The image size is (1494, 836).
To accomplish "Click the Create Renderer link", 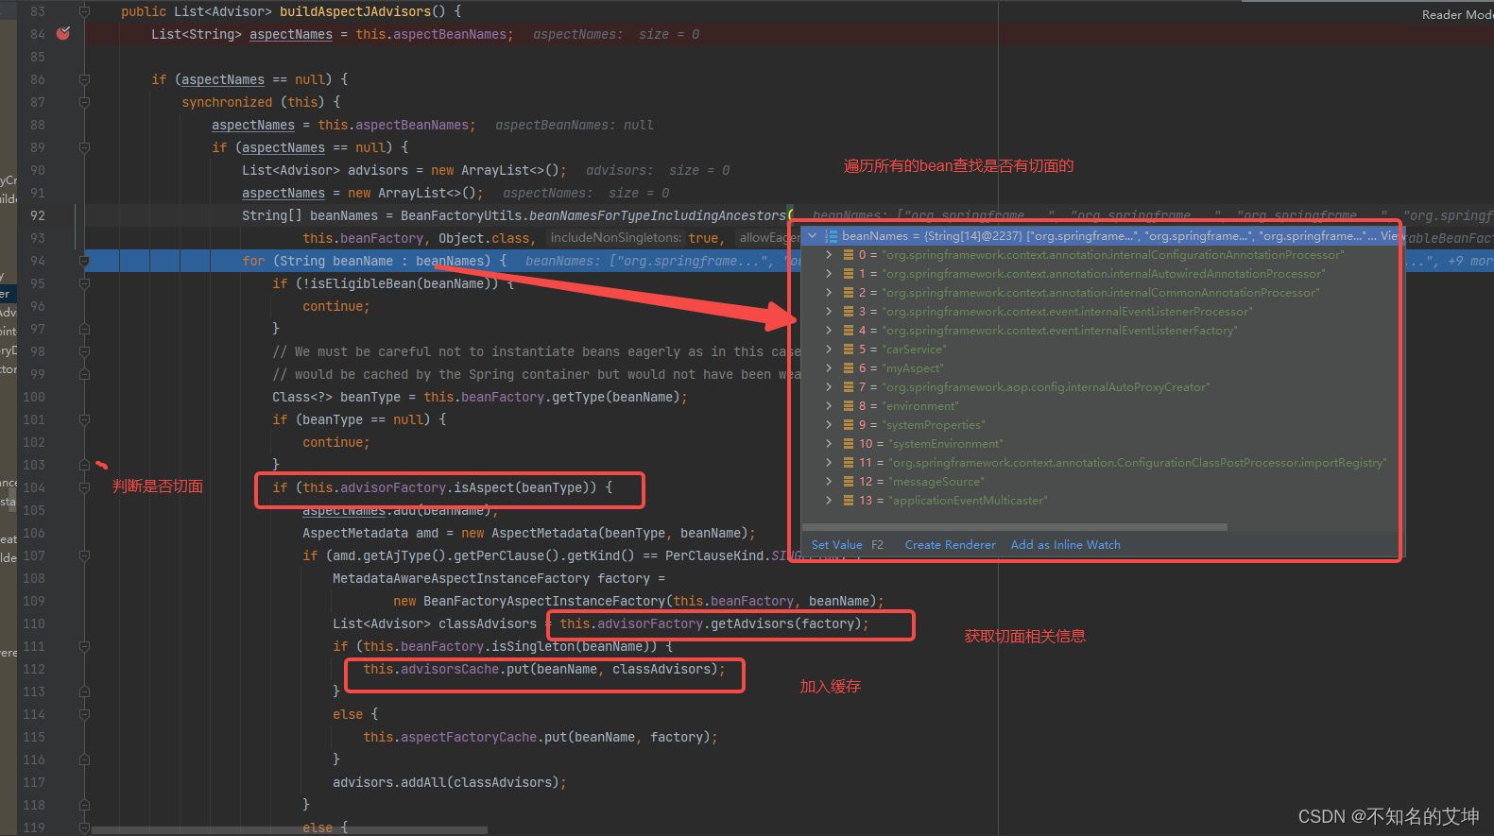I will click(950, 545).
